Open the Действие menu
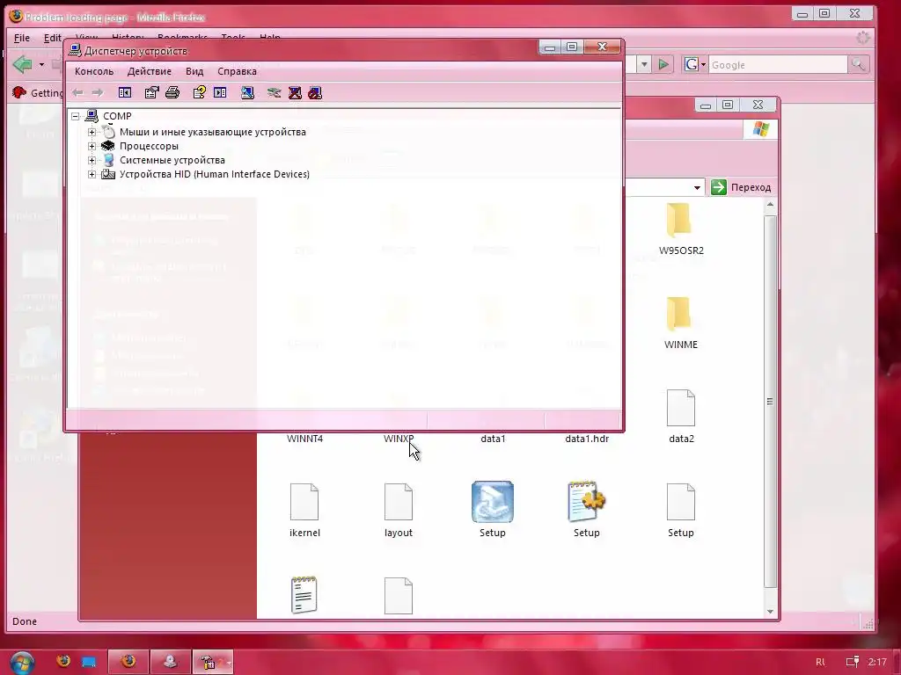 tap(150, 71)
